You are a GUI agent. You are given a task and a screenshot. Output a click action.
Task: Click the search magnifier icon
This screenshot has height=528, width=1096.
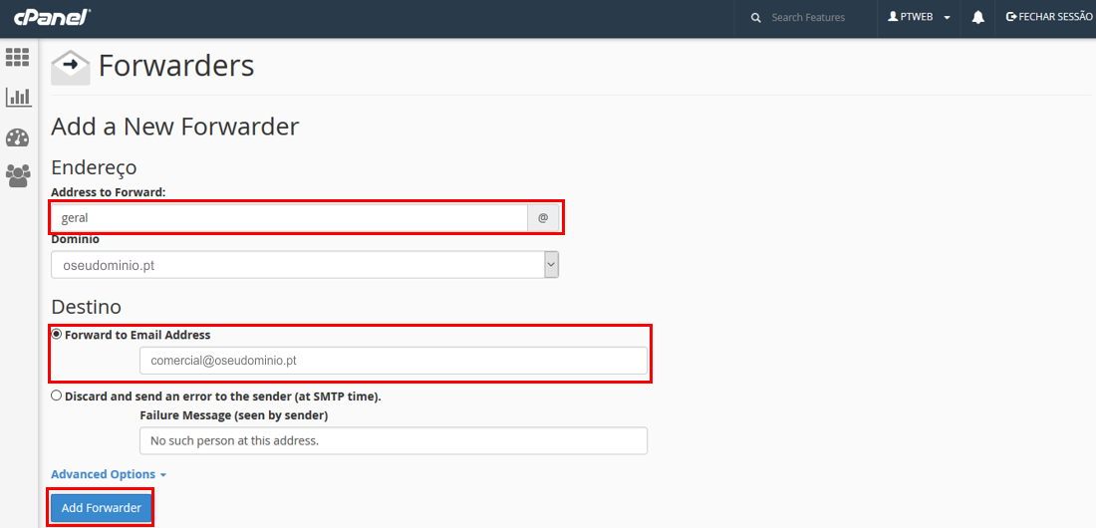tap(756, 18)
